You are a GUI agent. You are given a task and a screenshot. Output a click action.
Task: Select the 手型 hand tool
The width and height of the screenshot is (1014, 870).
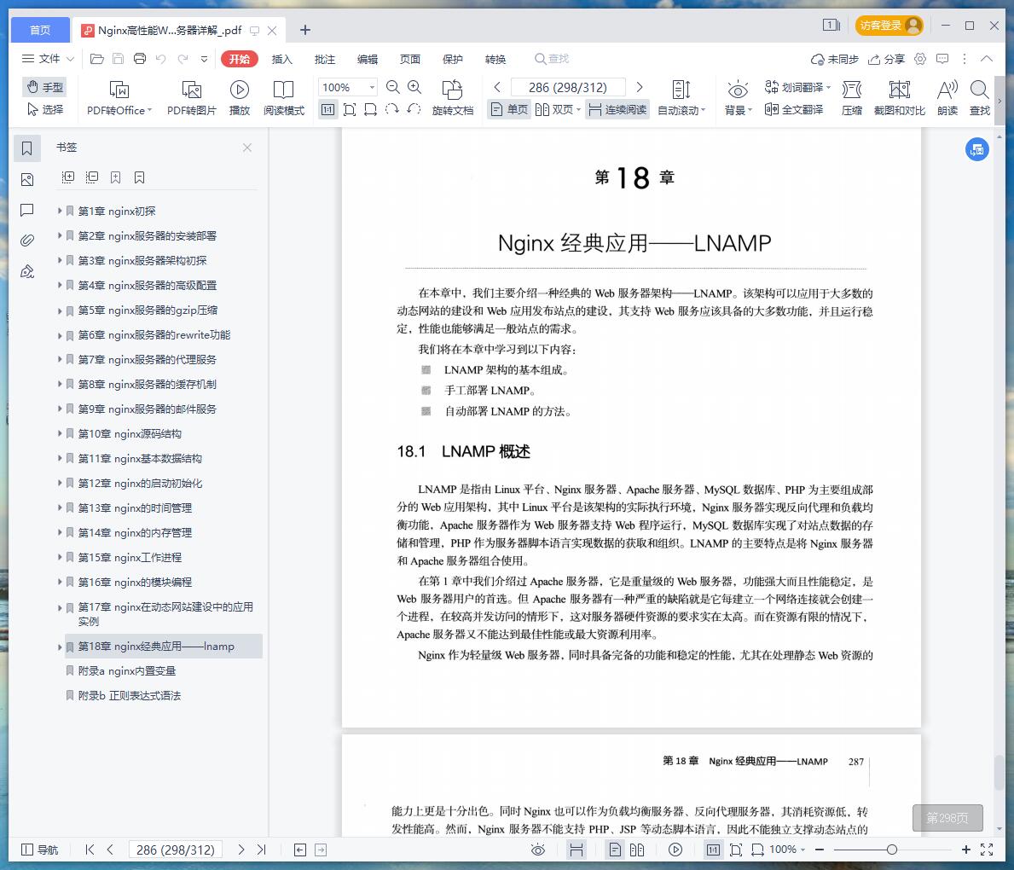(x=44, y=87)
